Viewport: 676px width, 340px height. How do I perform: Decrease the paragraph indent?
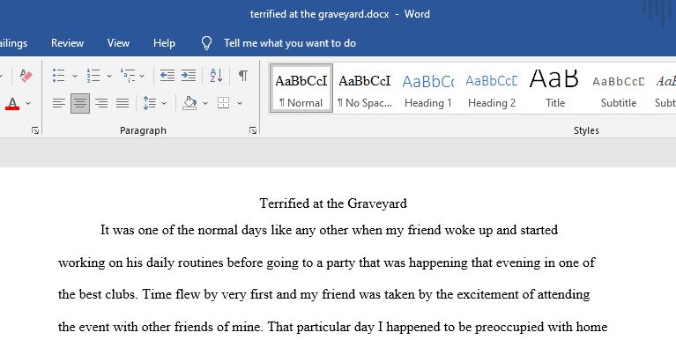point(167,76)
